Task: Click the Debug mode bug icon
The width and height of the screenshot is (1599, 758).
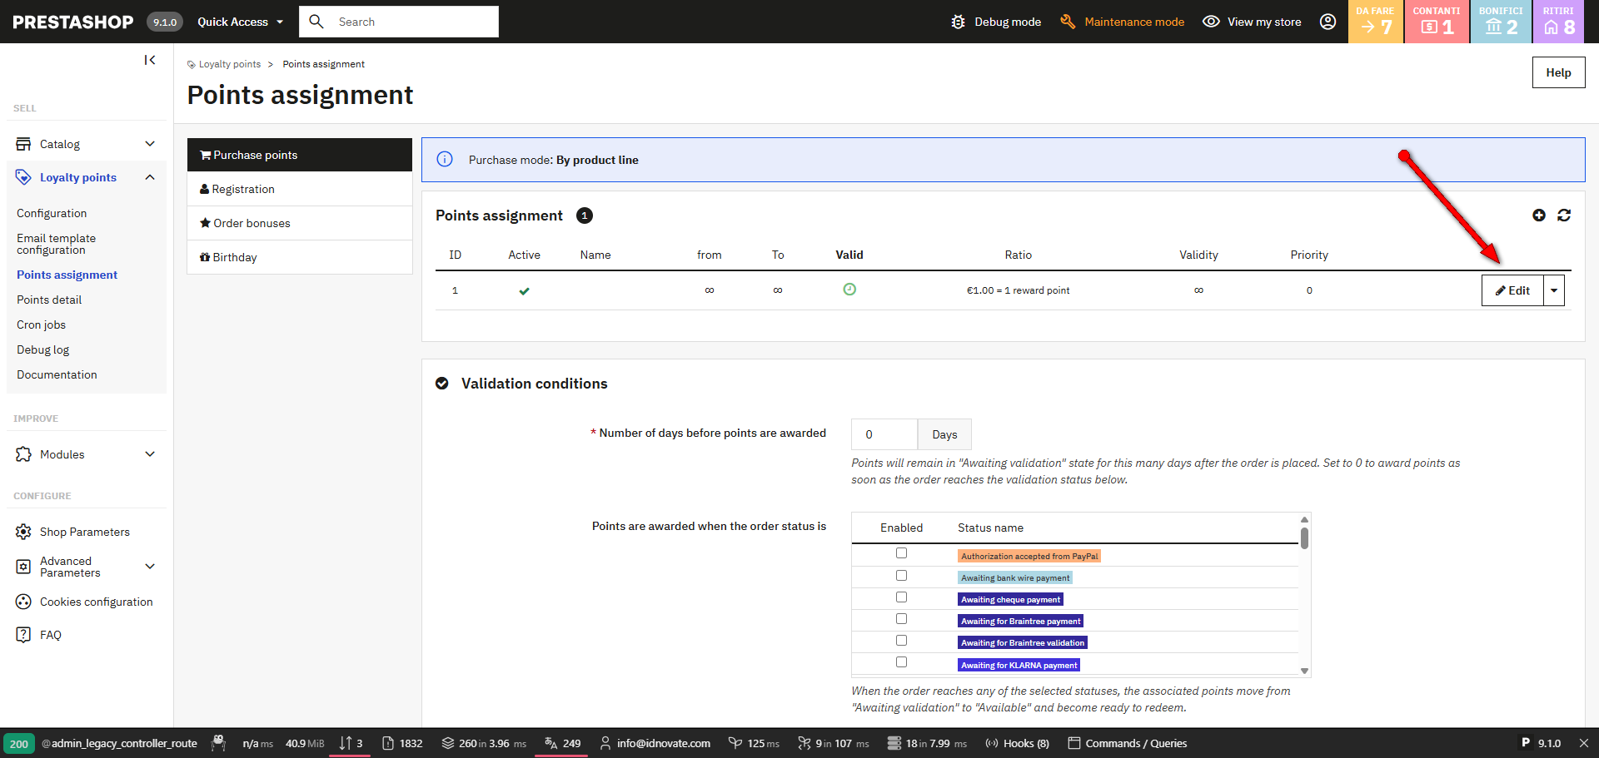Action: tap(958, 22)
